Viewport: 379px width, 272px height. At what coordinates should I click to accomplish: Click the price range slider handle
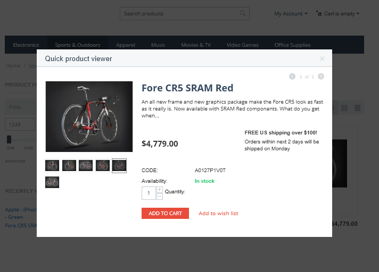point(9,139)
